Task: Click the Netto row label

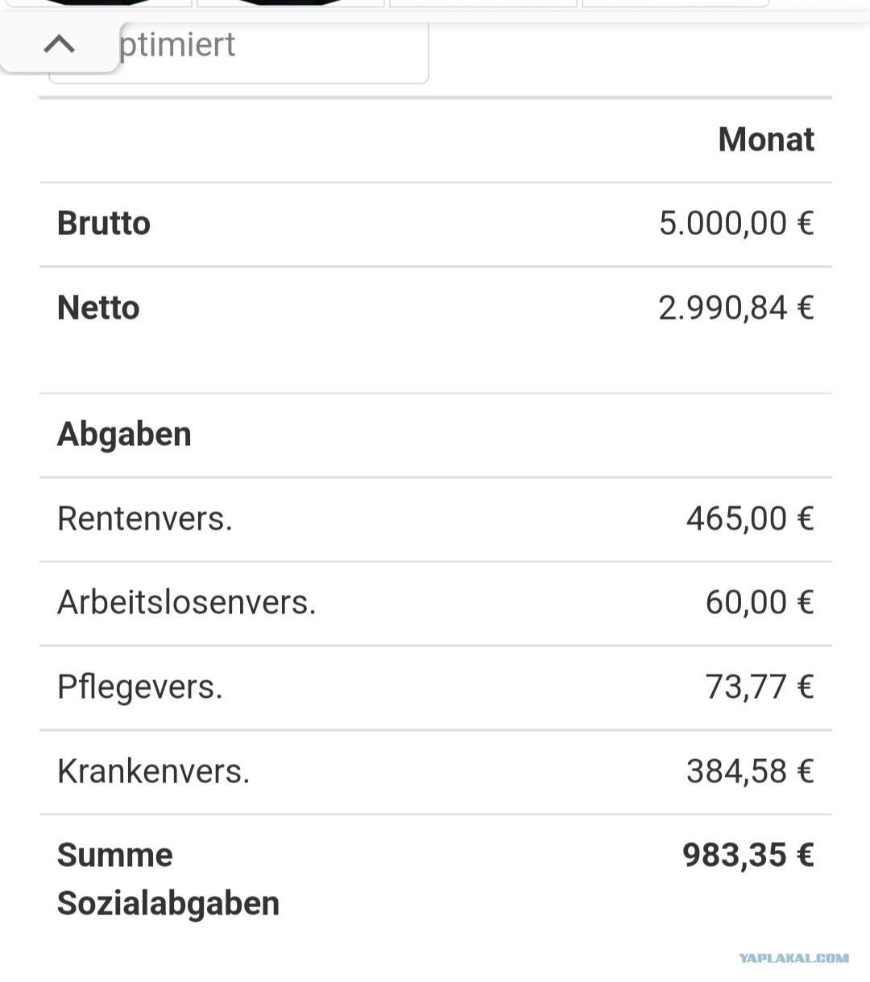Action: pos(98,307)
